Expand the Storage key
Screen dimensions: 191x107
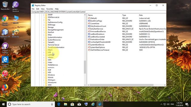click(44, 27)
